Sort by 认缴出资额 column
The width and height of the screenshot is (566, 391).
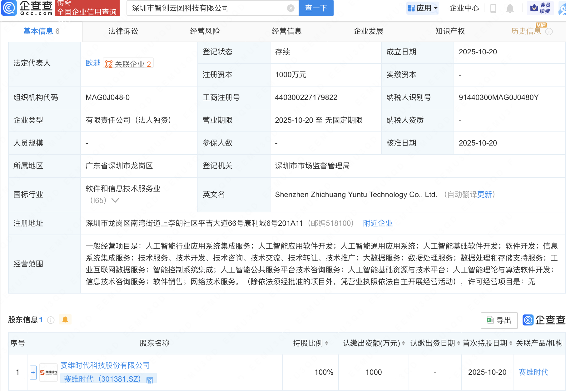[403, 343]
